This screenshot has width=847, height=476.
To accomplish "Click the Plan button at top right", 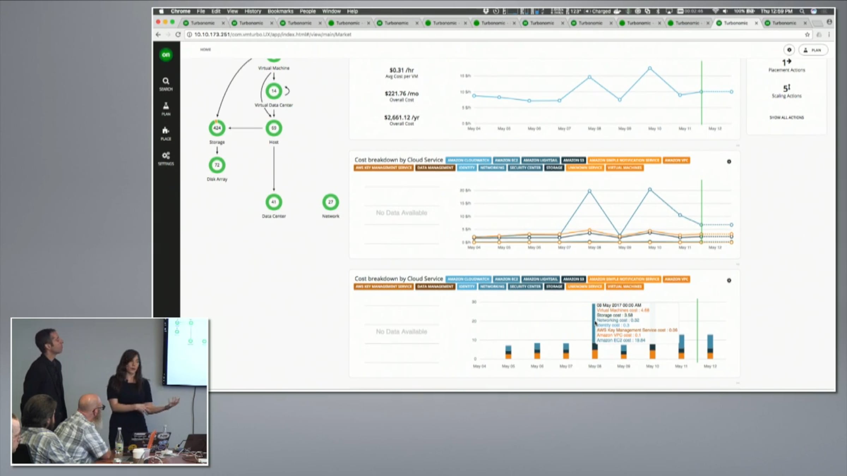I will (813, 50).
